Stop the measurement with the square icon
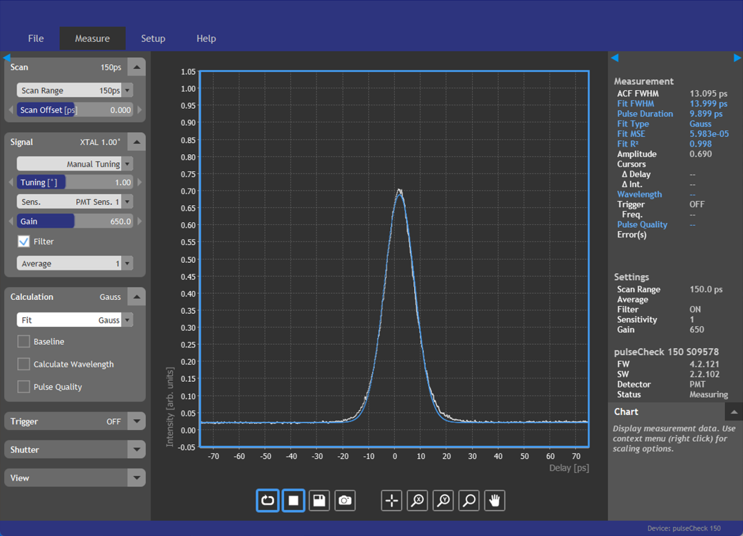Viewport: 743px width, 536px height. coord(293,500)
